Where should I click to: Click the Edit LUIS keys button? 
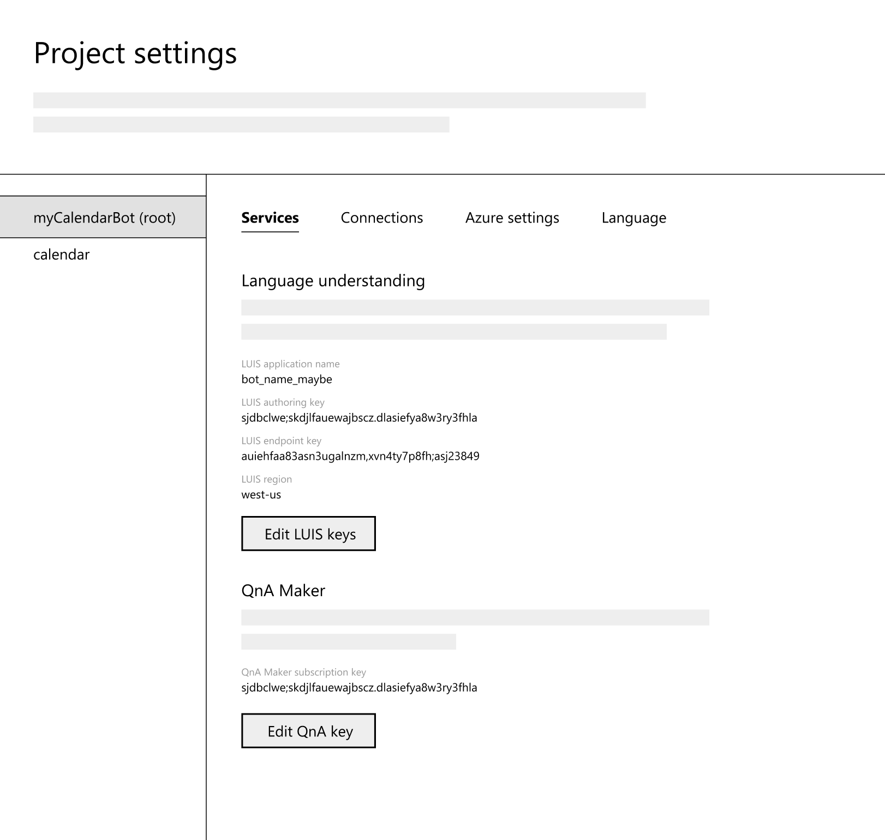coord(308,534)
